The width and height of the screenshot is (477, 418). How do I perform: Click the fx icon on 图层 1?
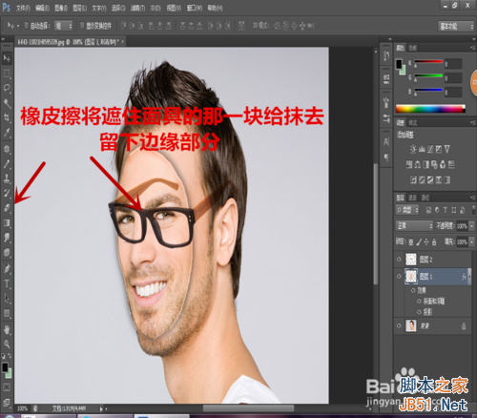(x=464, y=277)
